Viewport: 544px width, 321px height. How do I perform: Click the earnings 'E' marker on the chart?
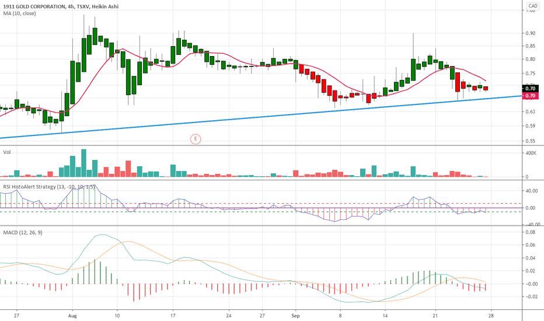tap(196, 139)
